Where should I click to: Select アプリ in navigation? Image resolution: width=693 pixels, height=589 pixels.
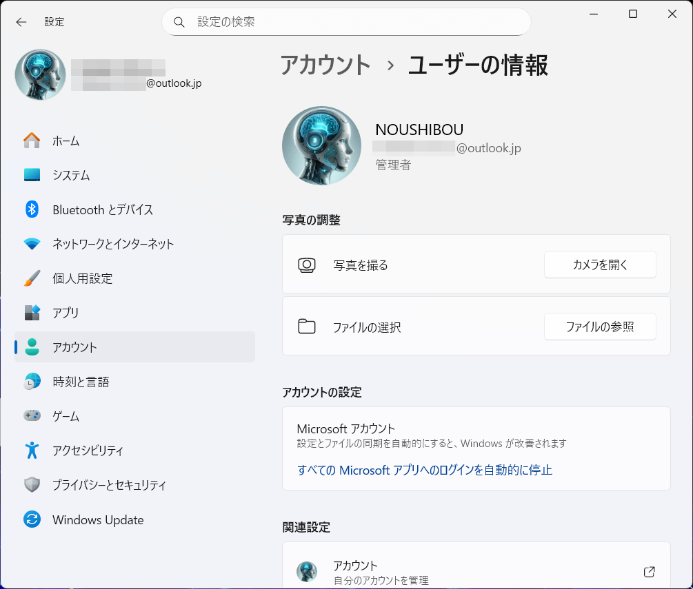[x=134, y=313]
